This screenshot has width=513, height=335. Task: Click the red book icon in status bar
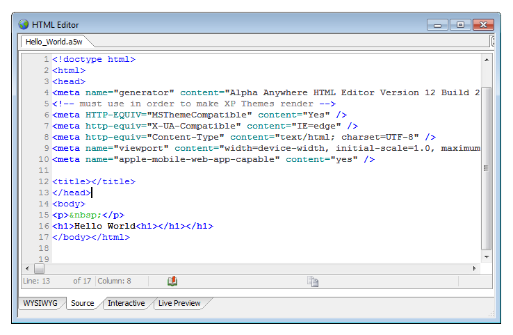click(x=172, y=281)
